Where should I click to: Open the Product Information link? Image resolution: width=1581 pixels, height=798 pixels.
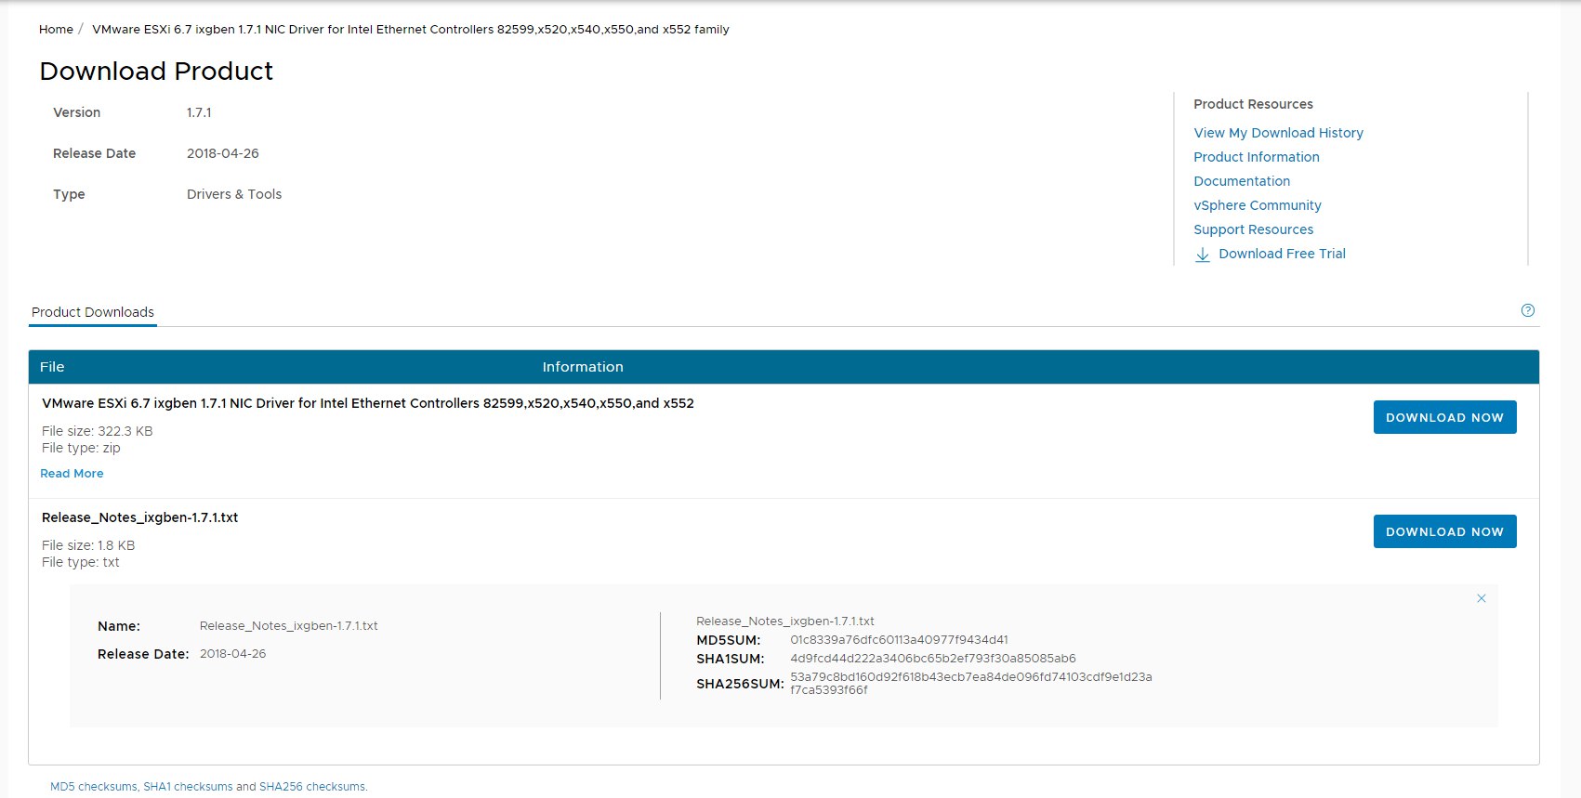coord(1257,157)
